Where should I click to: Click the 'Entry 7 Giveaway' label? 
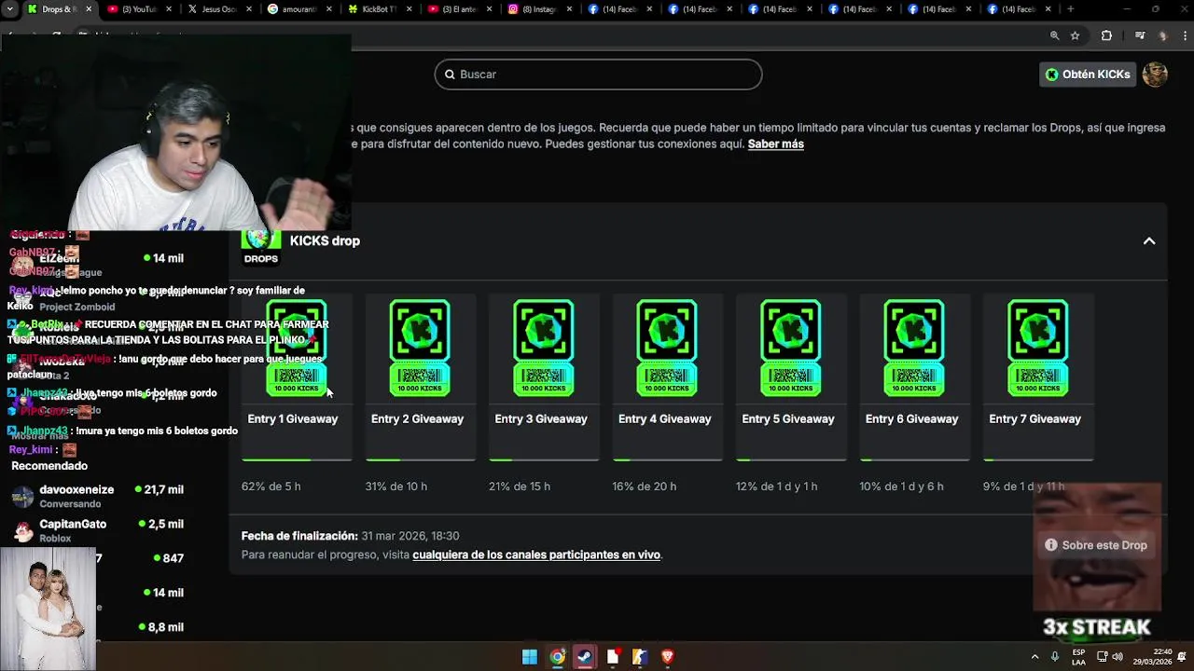pos(1035,419)
